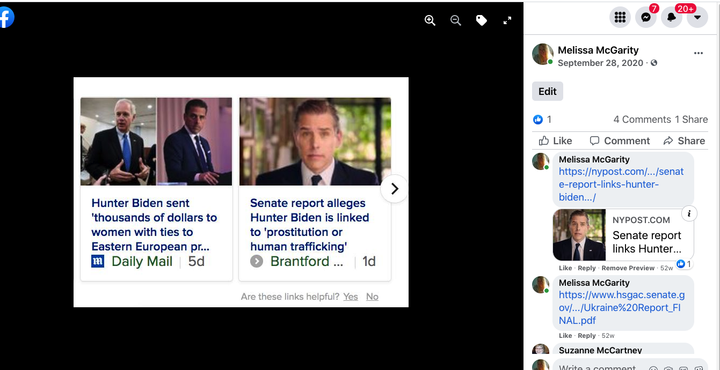Screen dimensions: 720x370
Task: Open the hsgac.senate.gov Ukraine Report link
Action: point(622,308)
